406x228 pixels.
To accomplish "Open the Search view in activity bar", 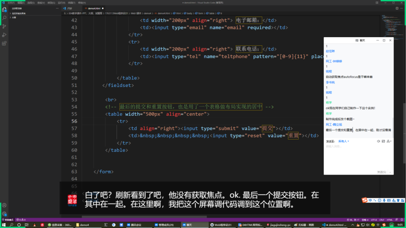I will pyautogui.click(x=5, y=18).
